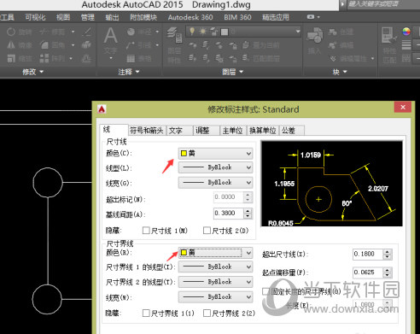Image resolution: width=420 pixels, height=334 pixels.
Task: Enable hide 尺寸线 1(M) checkbox
Action: pyautogui.click(x=146, y=230)
